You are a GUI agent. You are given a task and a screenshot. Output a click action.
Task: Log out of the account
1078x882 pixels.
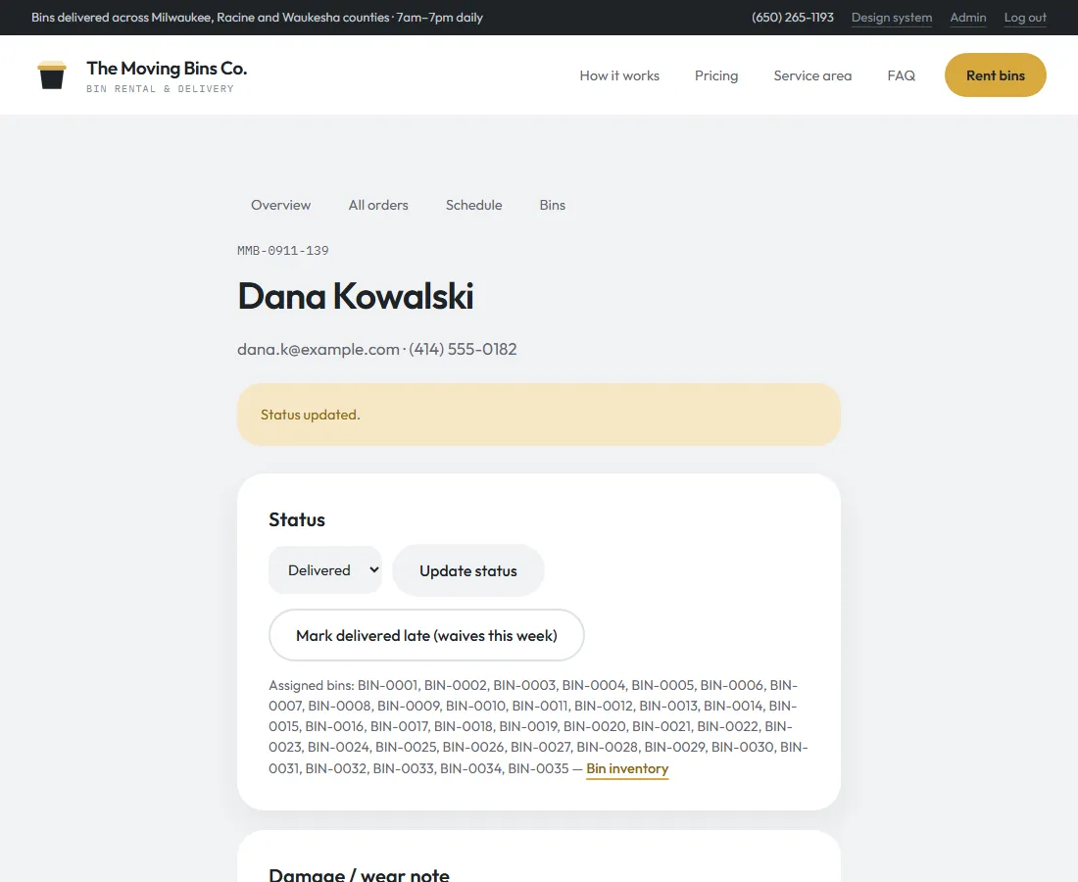1025,18
